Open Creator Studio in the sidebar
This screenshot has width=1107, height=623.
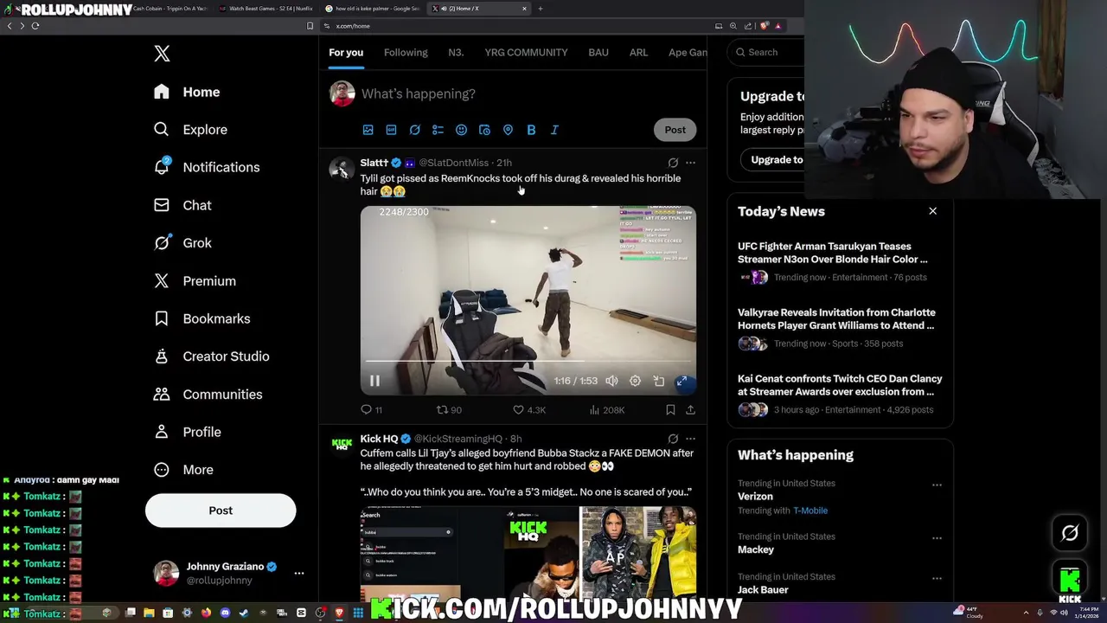click(x=211, y=356)
